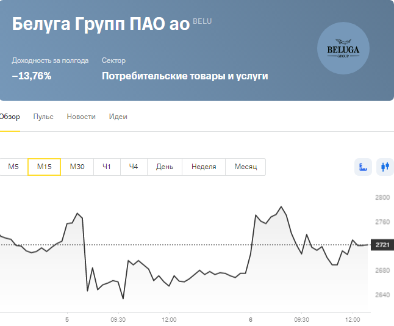The height and width of the screenshot is (326, 394).
Task: Switch chart to Неделя interval
Action: (204, 167)
